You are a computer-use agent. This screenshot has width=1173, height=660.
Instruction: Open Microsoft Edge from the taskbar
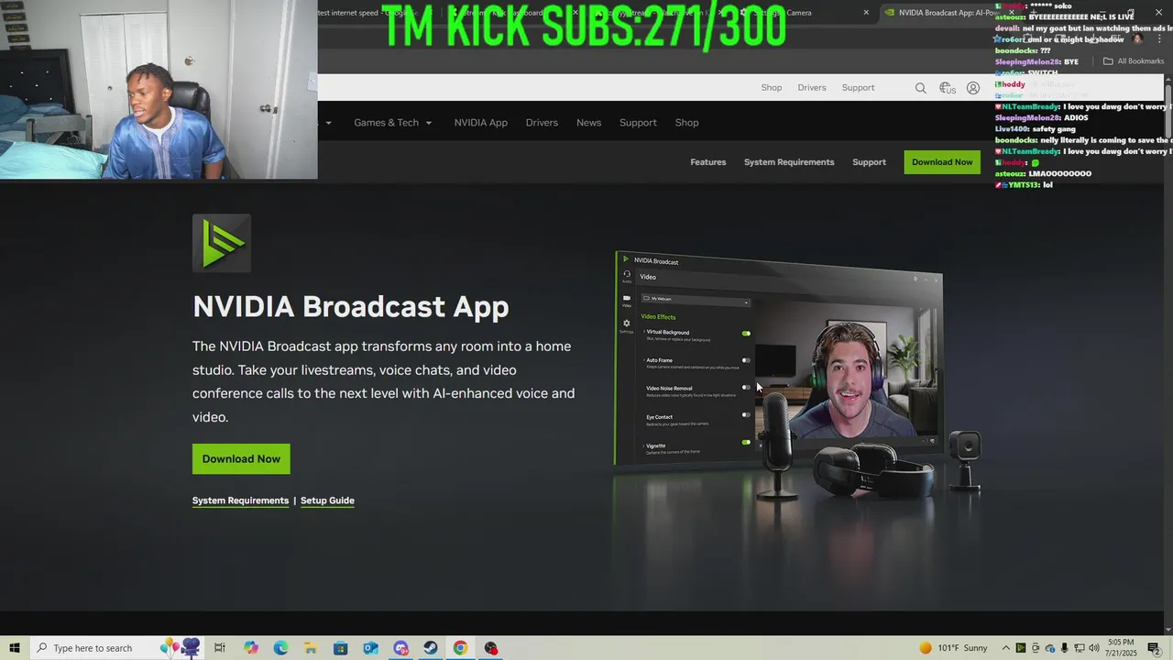(x=280, y=648)
